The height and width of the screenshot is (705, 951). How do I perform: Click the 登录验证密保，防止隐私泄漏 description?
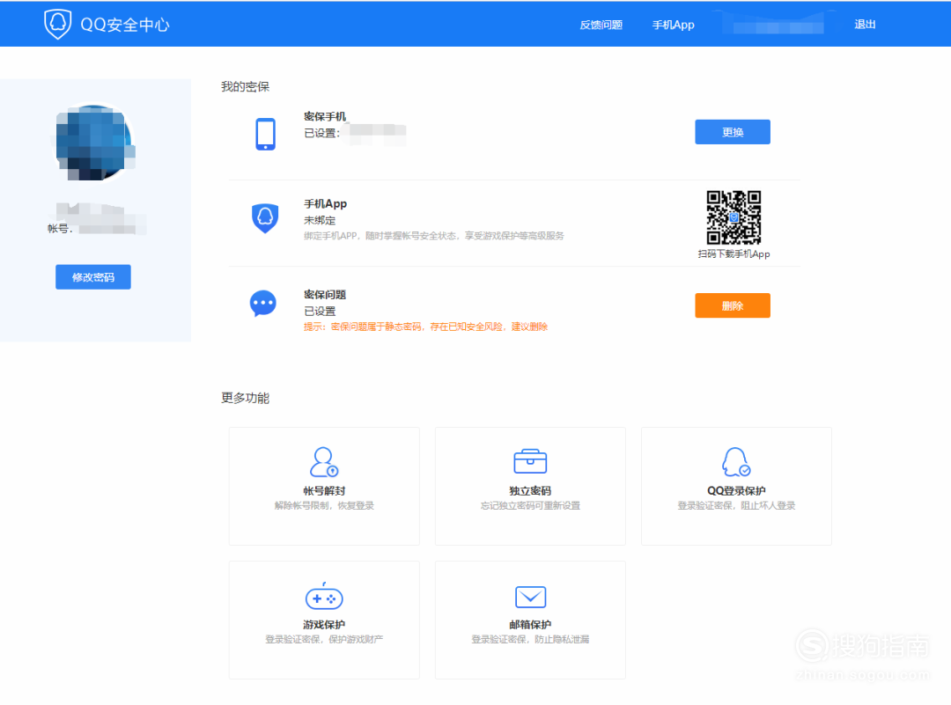(530, 639)
